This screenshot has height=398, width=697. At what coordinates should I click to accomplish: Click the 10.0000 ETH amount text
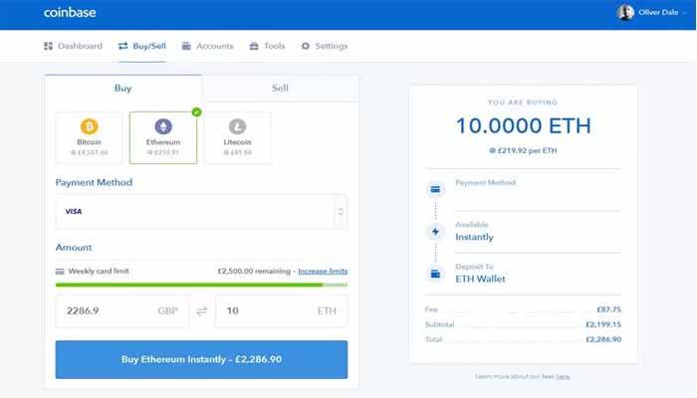pyautogui.click(x=523, y=125)
